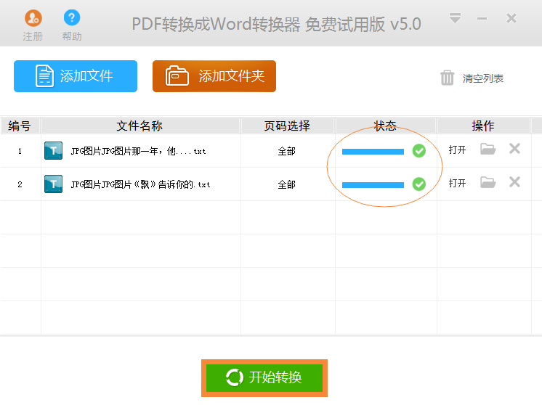542x405 pixels.
Task: Click the 清空列表 text label
Action: 483,78
